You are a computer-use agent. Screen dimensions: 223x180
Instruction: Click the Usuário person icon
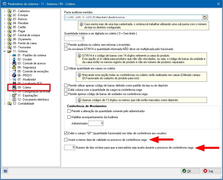point(14,59)
